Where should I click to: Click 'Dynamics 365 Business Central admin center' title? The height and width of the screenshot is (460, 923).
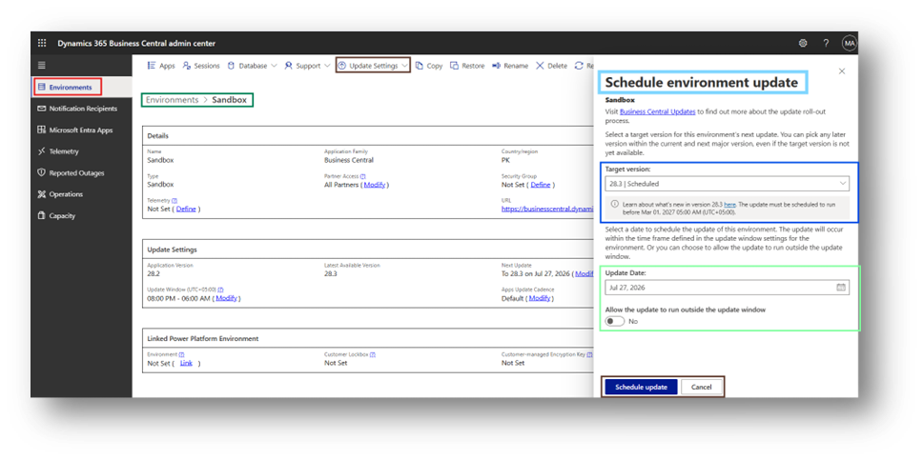pos(136,43)
